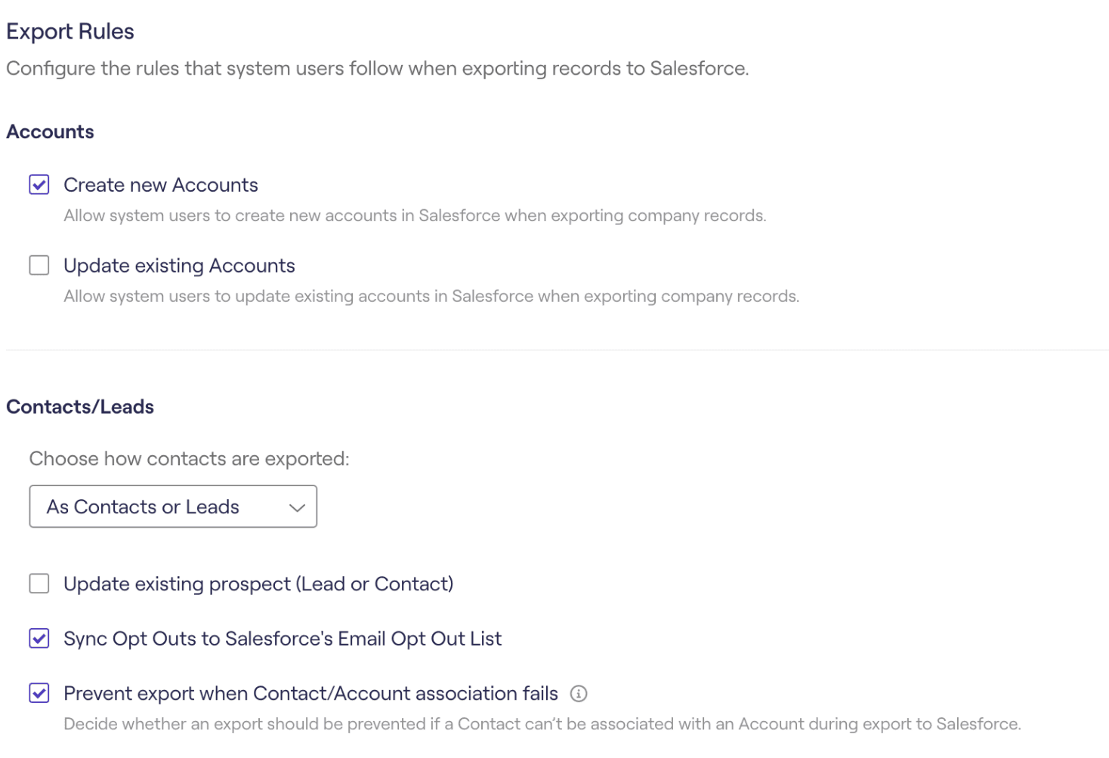Click the Choose how contacts are exported label
The height and width of the screenshot is (758, 1109).
[x=189, y=459]
